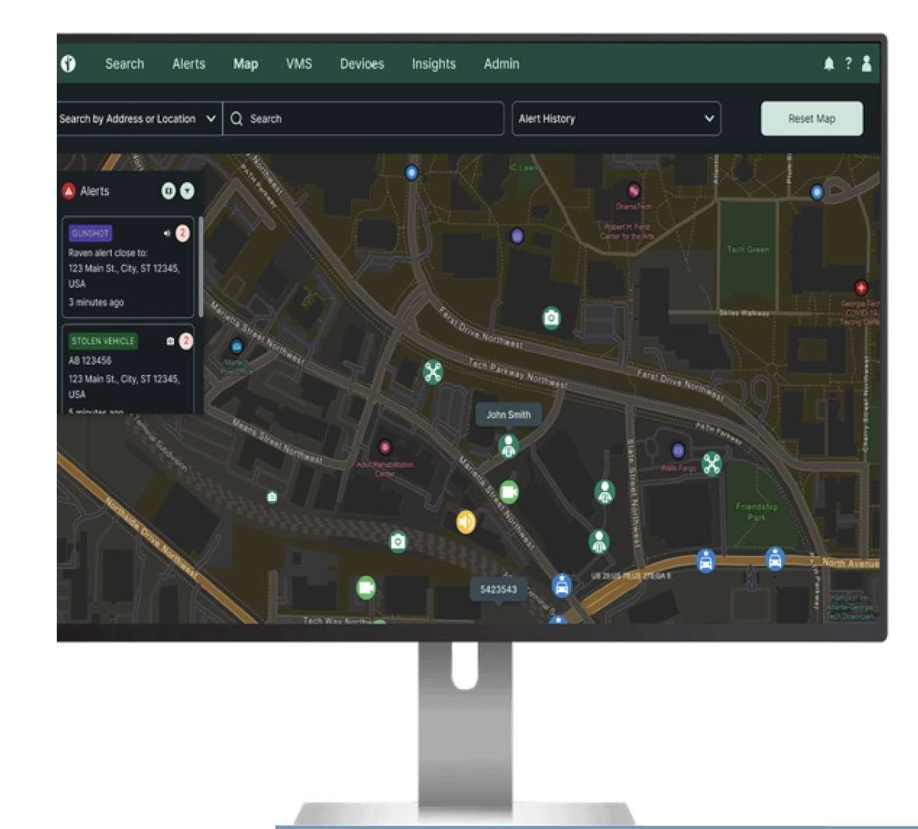Click the Reset Map button

[x=811, y=119]
